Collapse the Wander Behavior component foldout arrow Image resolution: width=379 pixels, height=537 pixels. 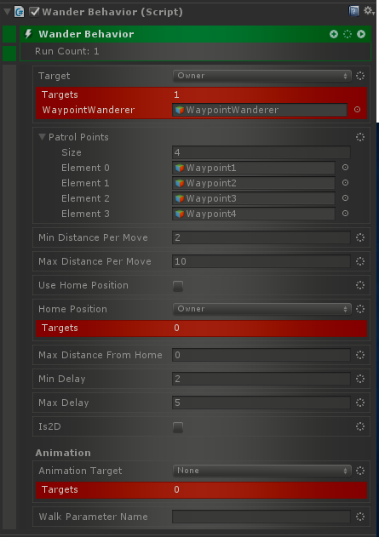pos(7,12)
